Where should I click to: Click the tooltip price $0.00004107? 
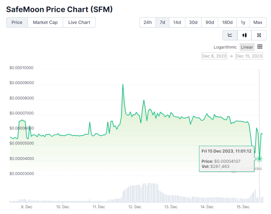[227, 161]
